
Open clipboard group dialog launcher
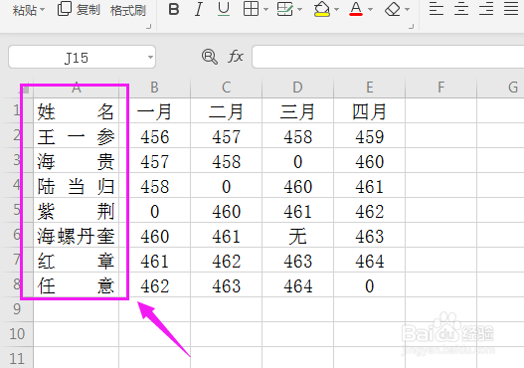(x=149, y=27)
